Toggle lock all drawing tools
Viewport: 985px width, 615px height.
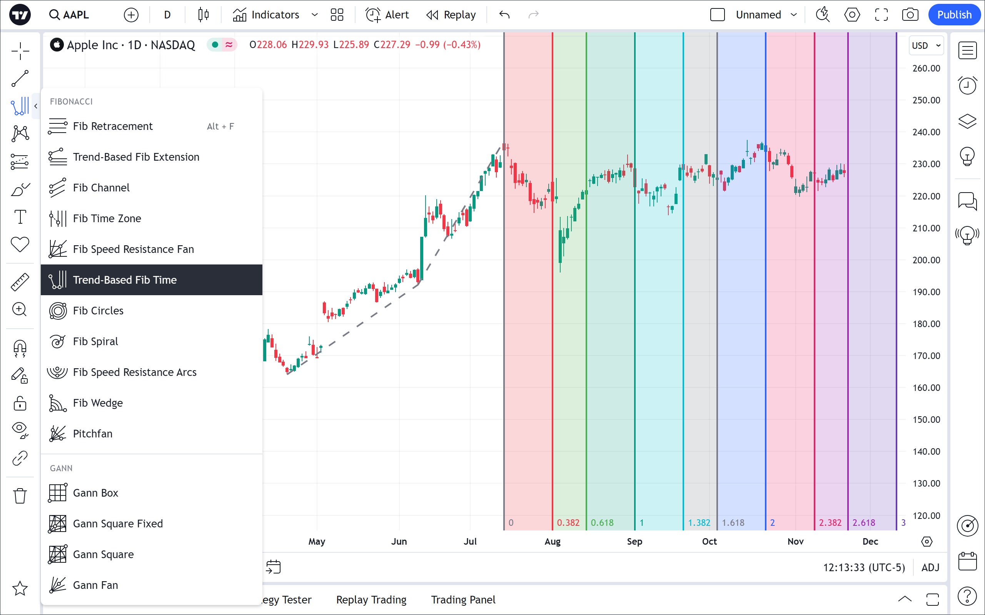coord(20,404)
